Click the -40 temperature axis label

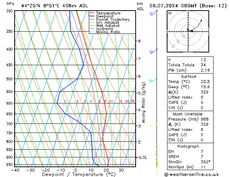click(15, 170)
